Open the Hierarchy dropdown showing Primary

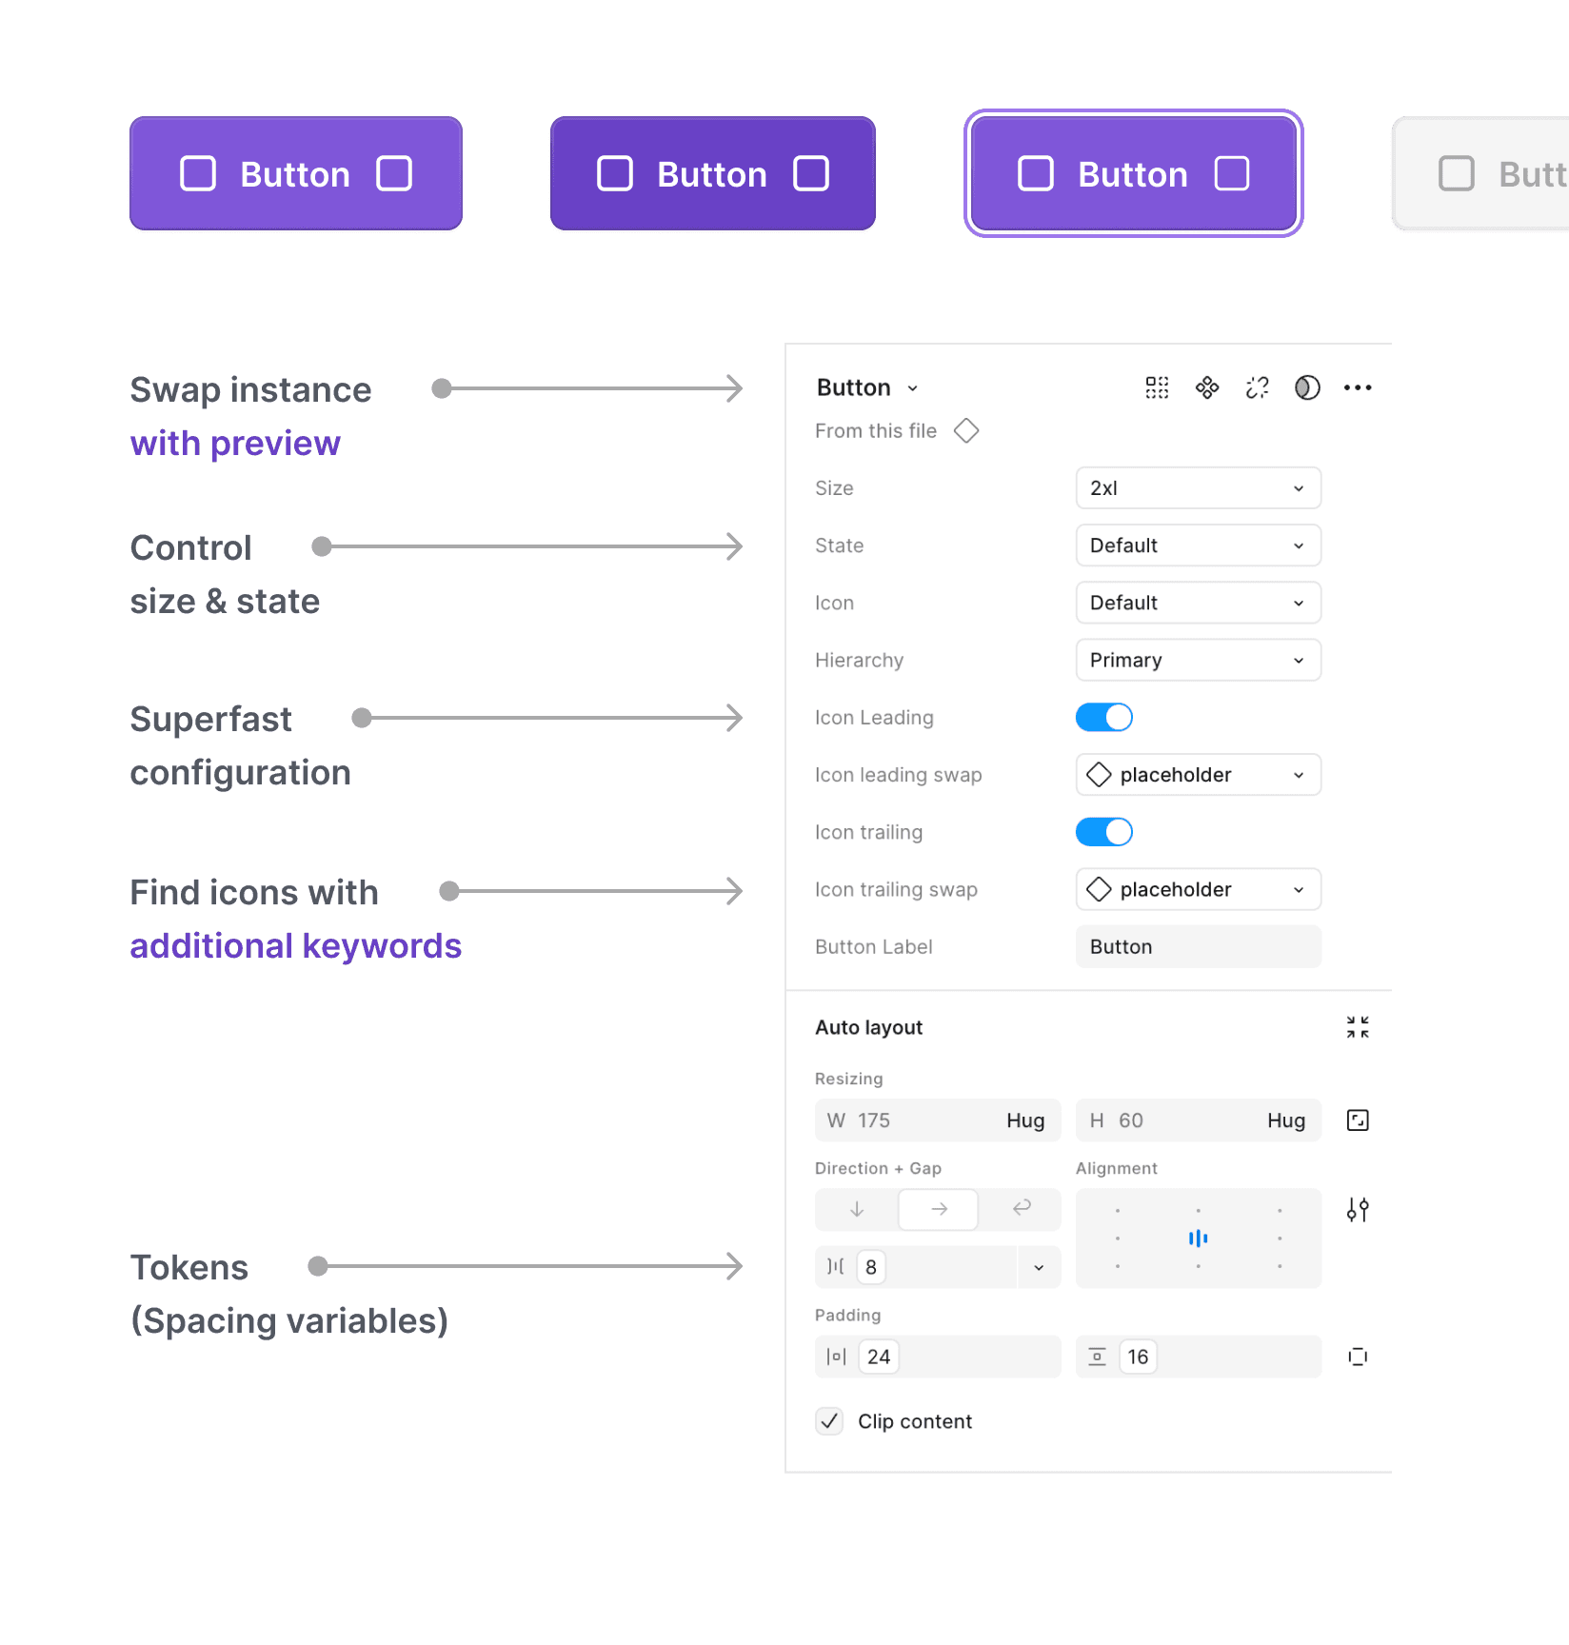point(1199,660)
